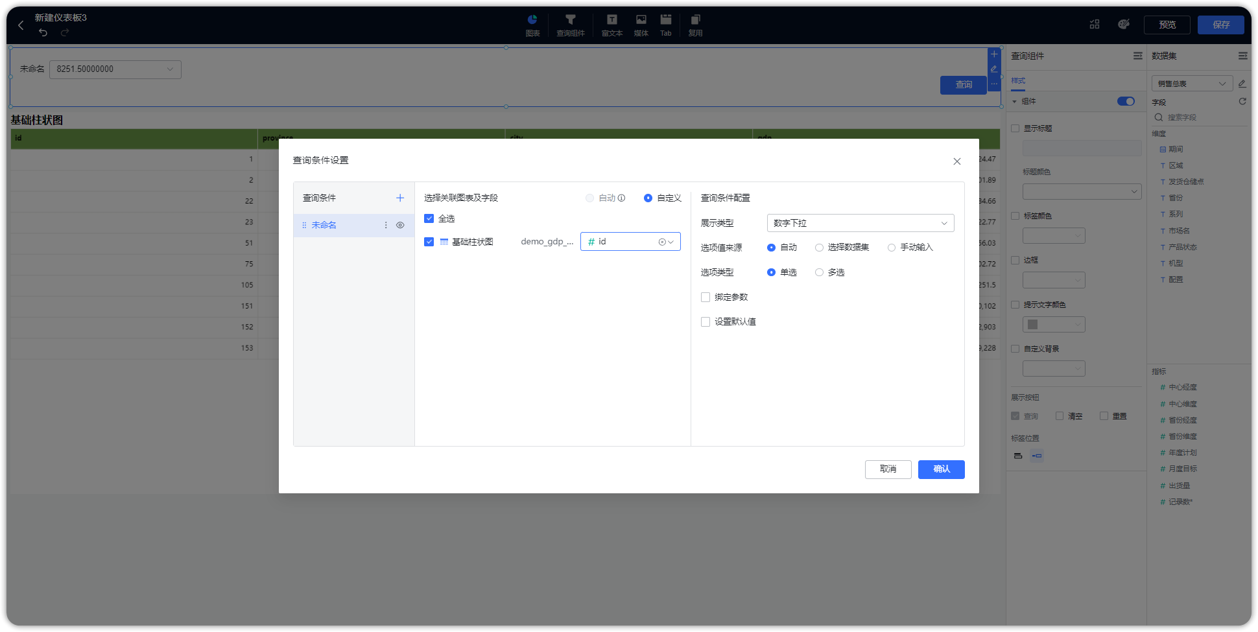Click the redo arrow icon
The height and width of the screenshot is (632, 1258).
point(65,32)
